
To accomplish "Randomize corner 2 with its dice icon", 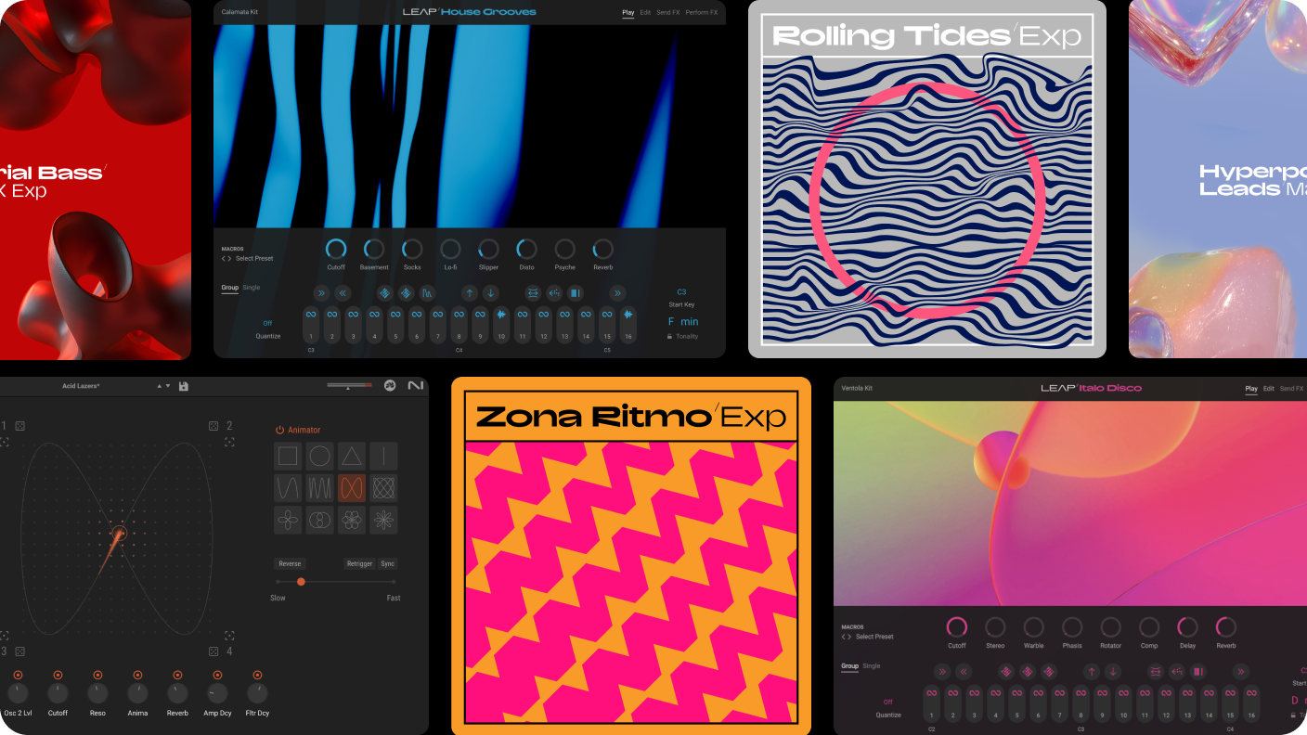I will [214, 426].
